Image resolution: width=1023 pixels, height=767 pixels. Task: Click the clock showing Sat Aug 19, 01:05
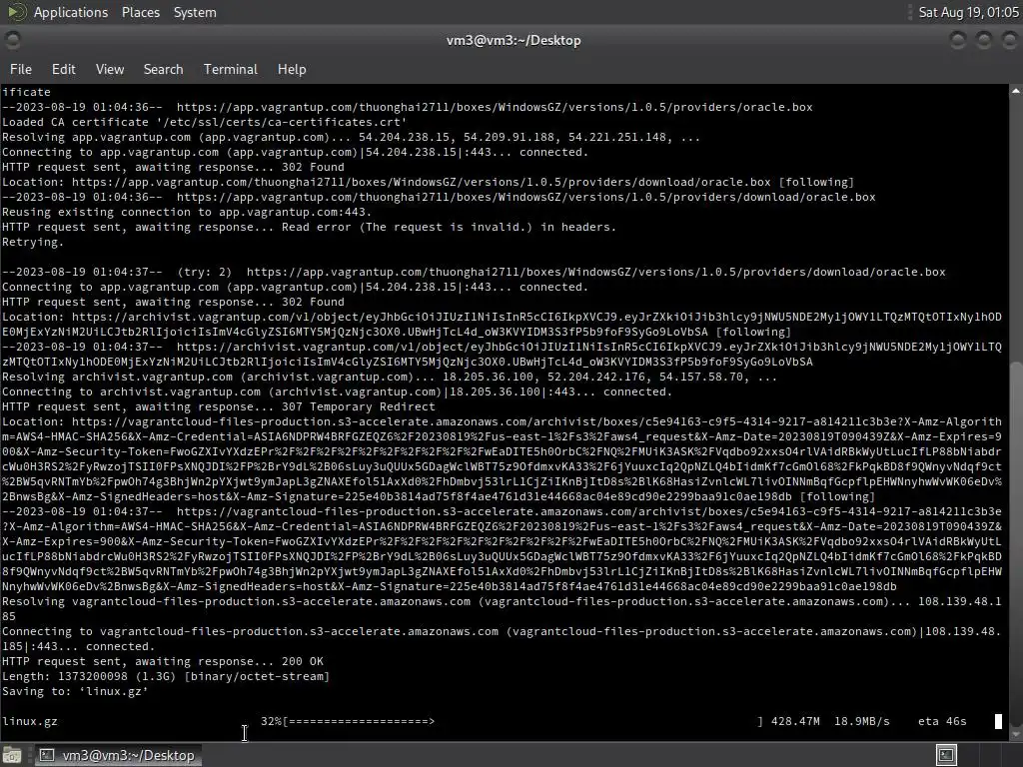968,12
